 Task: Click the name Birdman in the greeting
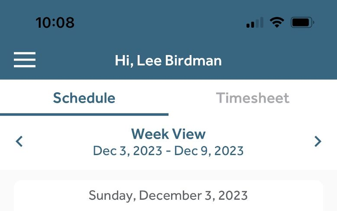[x=194, y=60]
